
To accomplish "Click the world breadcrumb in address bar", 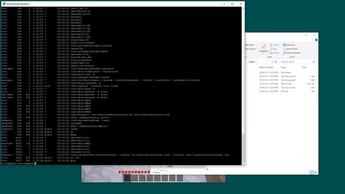I will (251, 62).
